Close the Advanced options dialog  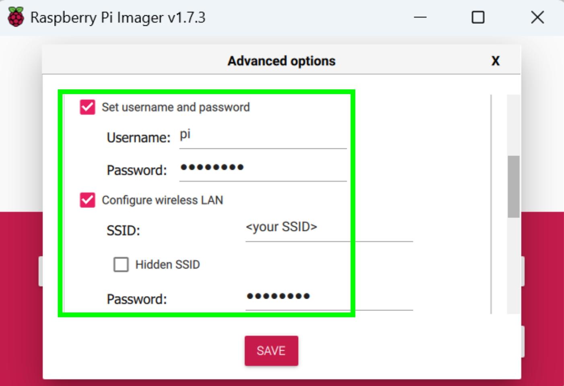(495, 61)
